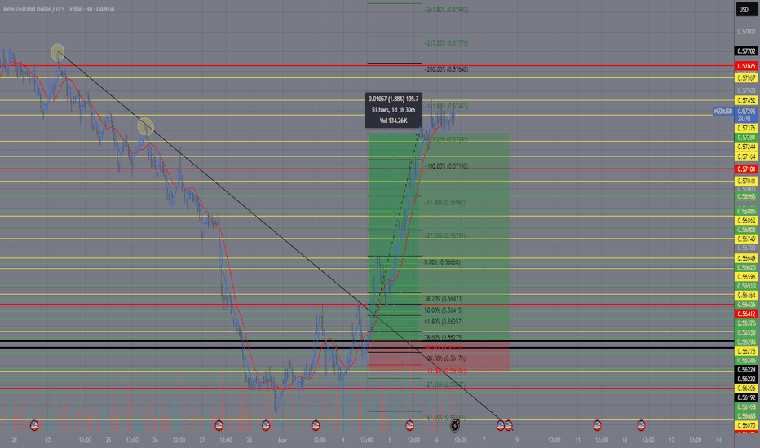Select the 78.60% (0.56275) Fibonacci label

[444, 337]
